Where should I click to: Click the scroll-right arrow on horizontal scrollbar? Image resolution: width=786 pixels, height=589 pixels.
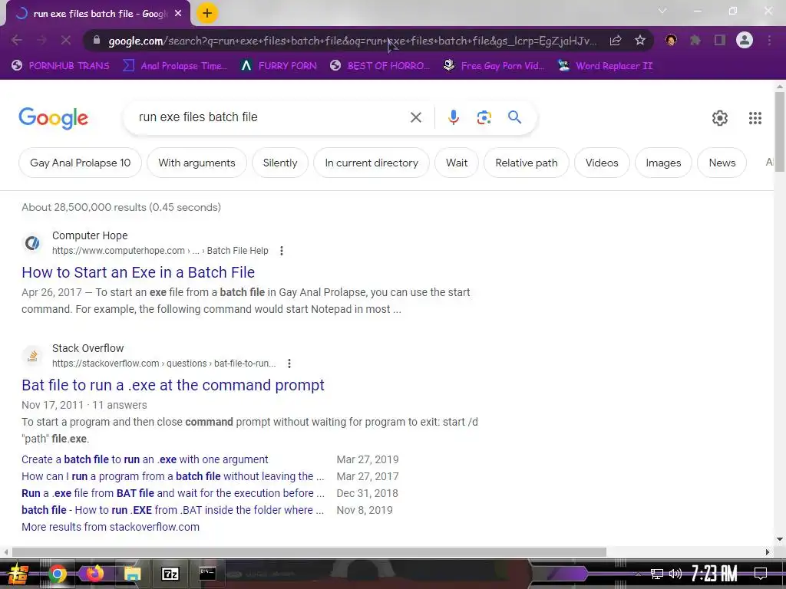[768, 552]
